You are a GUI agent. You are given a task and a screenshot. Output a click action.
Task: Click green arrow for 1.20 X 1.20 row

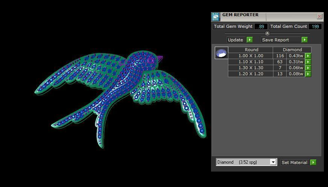[x=308, y=74]
